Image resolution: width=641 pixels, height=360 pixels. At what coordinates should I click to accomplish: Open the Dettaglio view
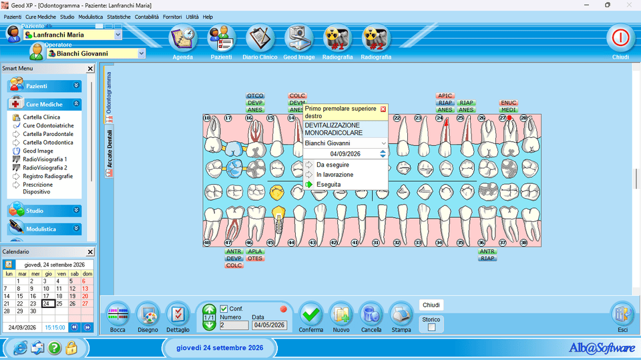178,314
